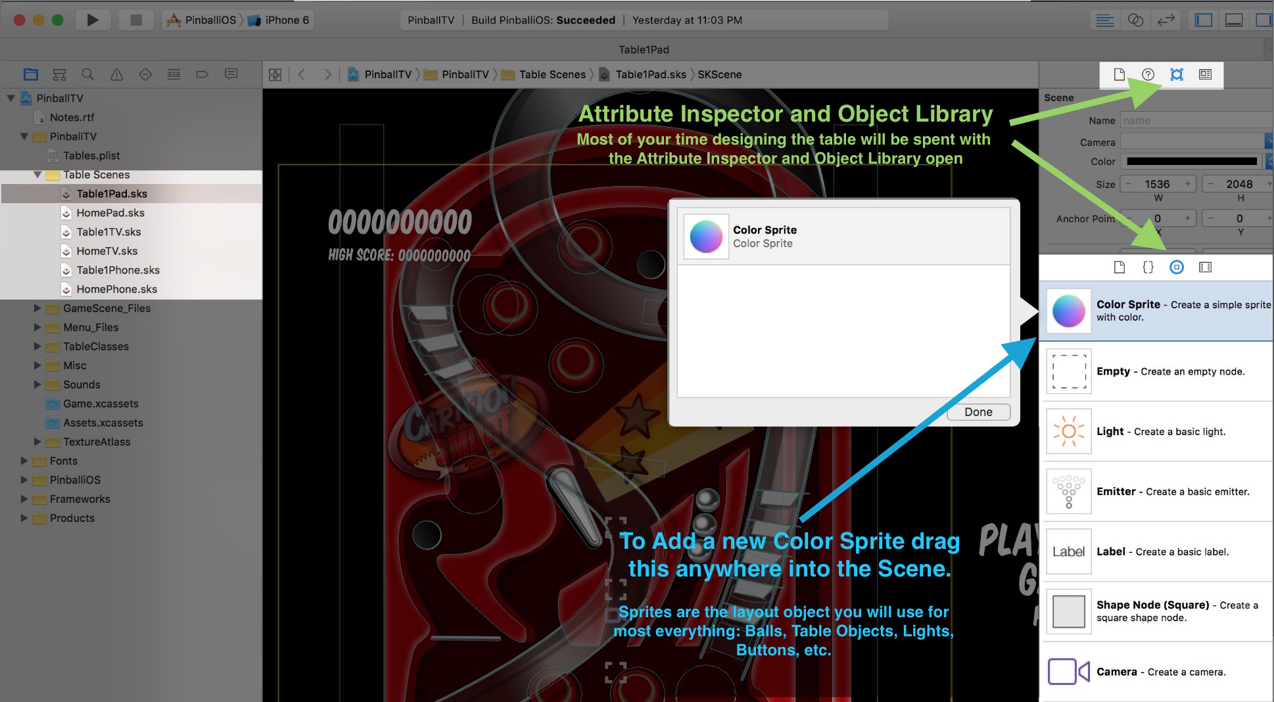Screen dimensions: 1274x702
Task: Select the Media library filmstrip icon
Action: click(x=1205, y=267)
